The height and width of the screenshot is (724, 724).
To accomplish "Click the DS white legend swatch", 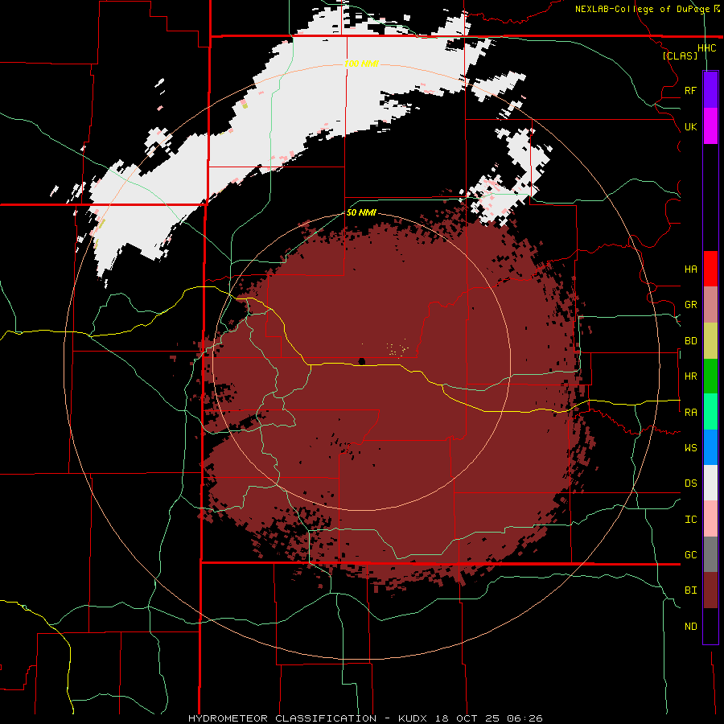I will [710, 483].
